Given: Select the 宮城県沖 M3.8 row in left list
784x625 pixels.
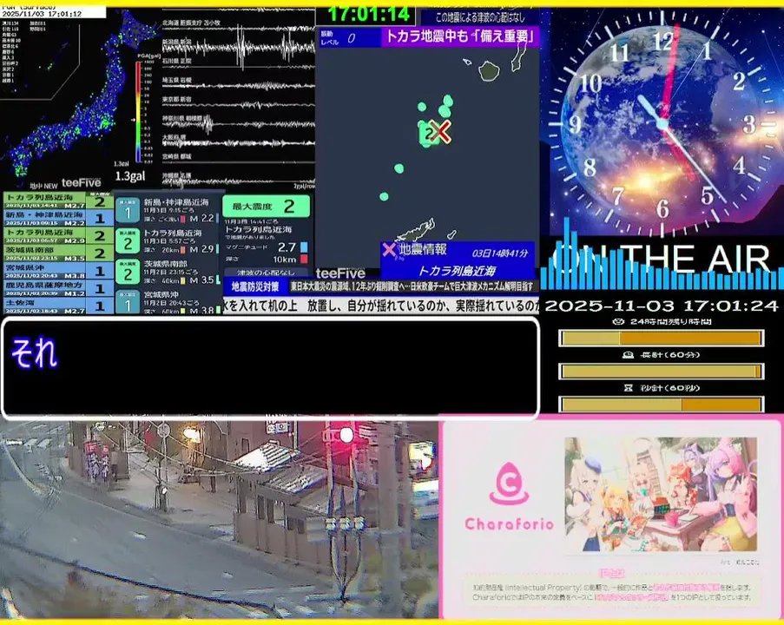Looking at the screenshot, I should (58, 271).
